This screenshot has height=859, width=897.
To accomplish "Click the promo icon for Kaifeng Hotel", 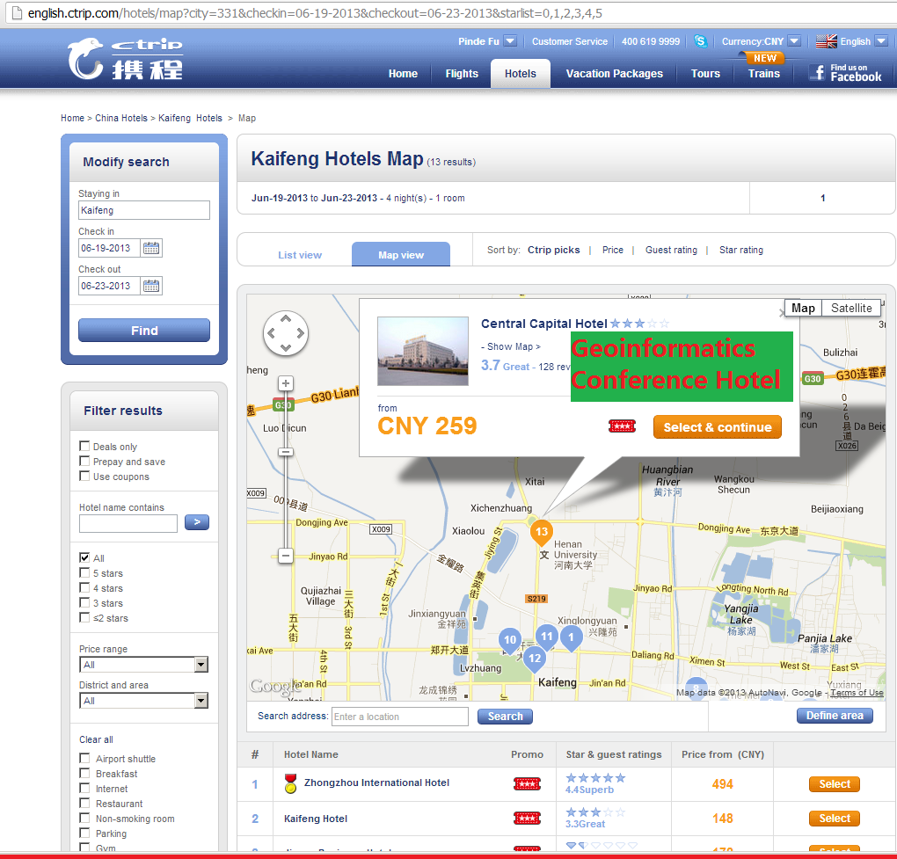I will pyautogui.click(x=527, y=819).
